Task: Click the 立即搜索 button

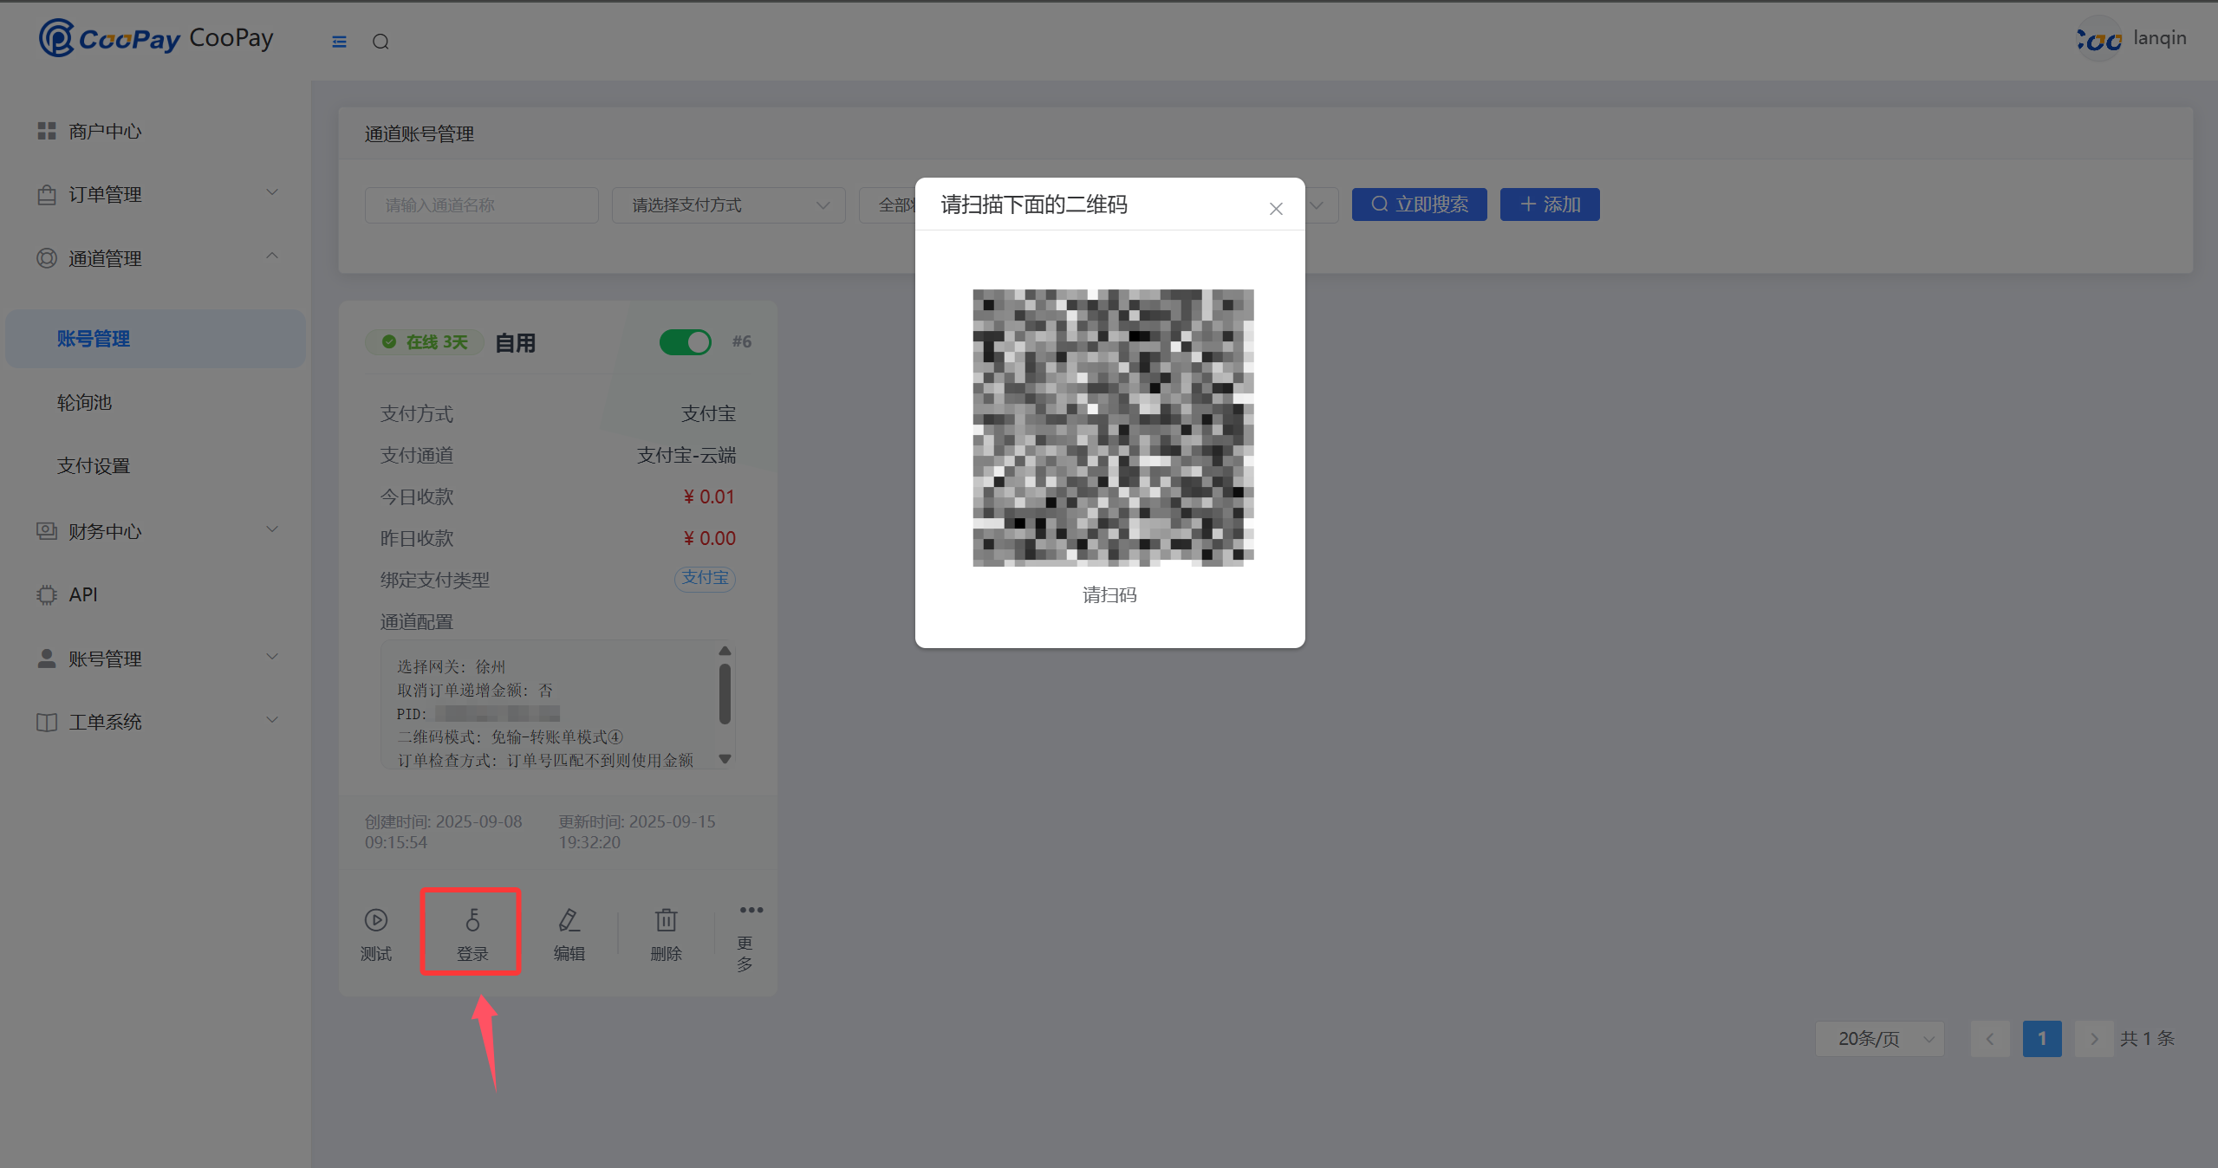Action: (x=1419, y=204)
